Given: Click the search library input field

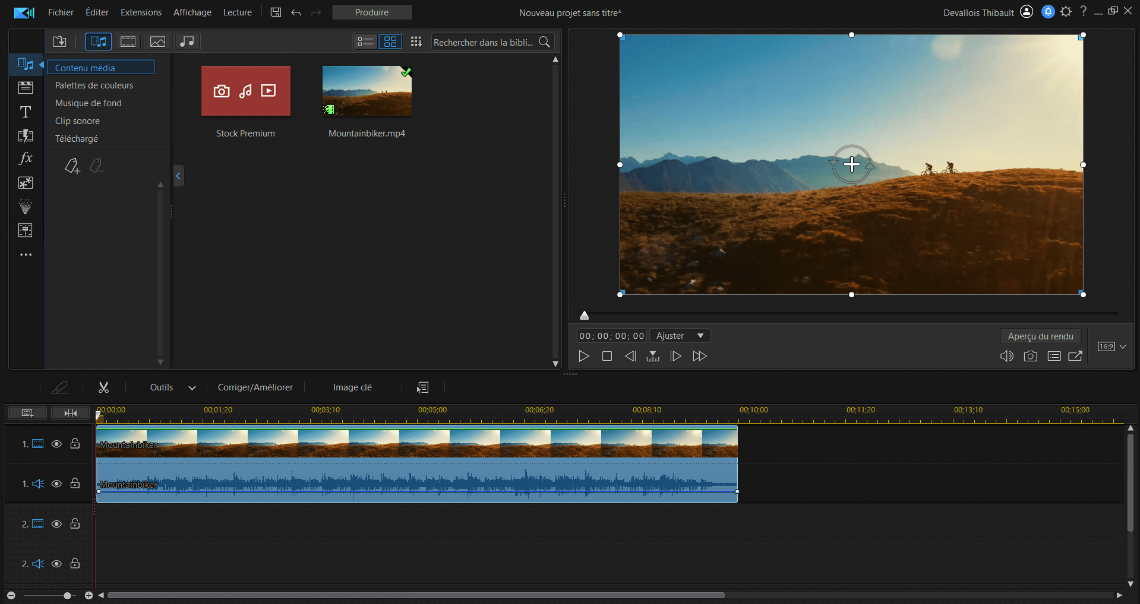Looking at the screenshot, I should coord(484,42).
